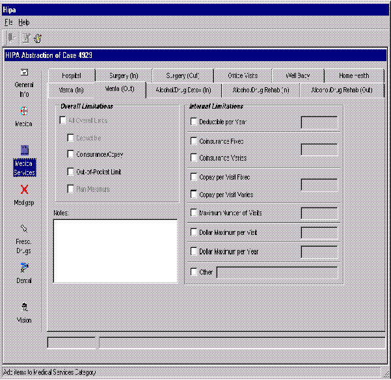Open the File menu
This screenshot has width=391, height=380.
pos(8,22)
